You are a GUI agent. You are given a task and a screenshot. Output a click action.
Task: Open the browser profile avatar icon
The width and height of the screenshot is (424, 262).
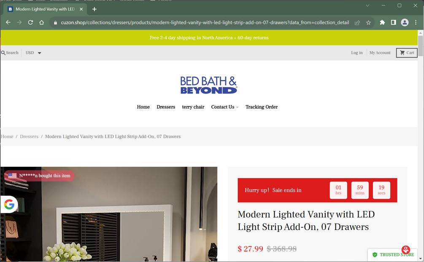pos(405,22)
